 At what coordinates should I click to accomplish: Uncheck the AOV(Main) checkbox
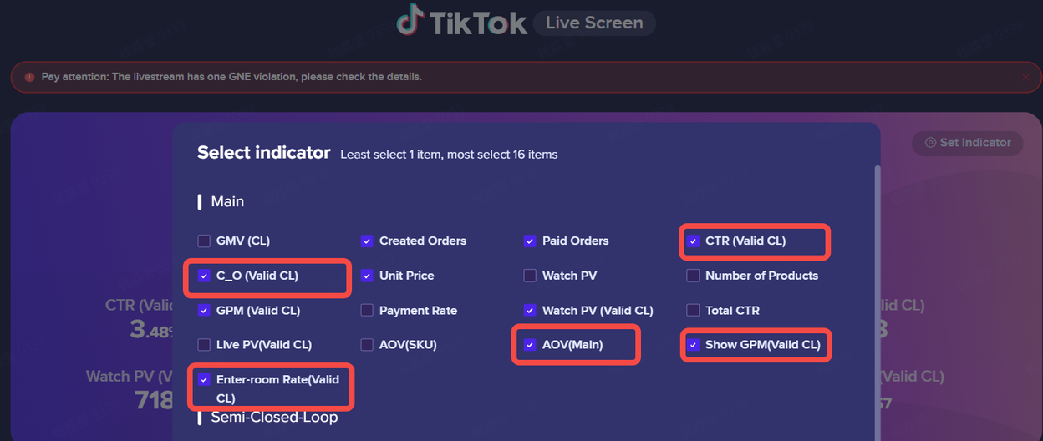530,345
